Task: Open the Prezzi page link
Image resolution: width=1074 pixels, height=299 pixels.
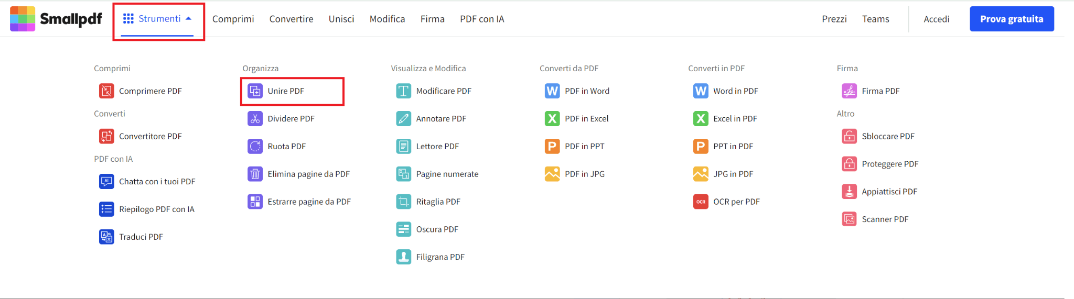Action: tap(834, 19)
